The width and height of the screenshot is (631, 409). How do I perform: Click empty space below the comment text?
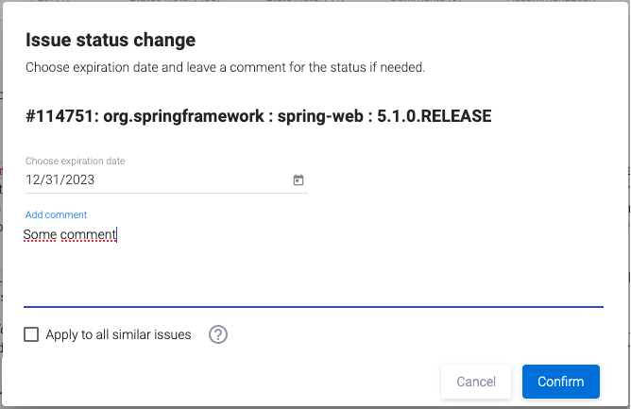tap(312, 279)
